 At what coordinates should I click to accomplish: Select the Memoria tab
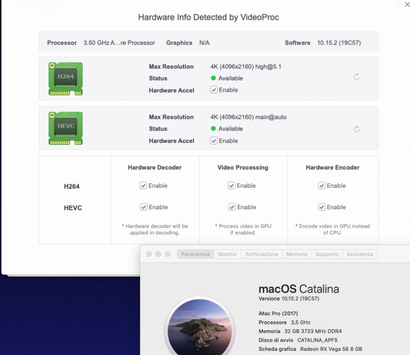[x=297, y=254]
